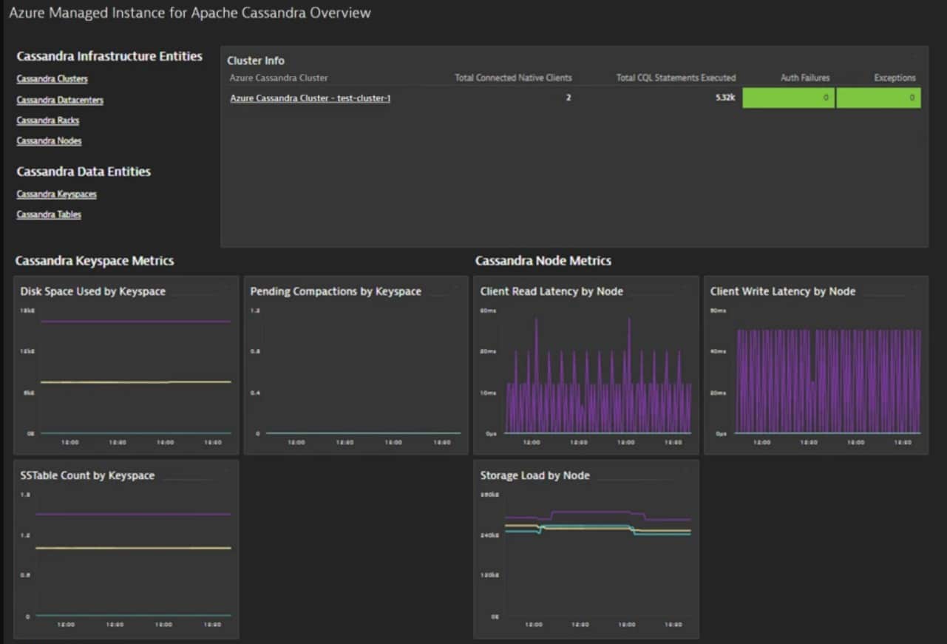Open the Cassandra Datacenters link

tap(60, 100)
